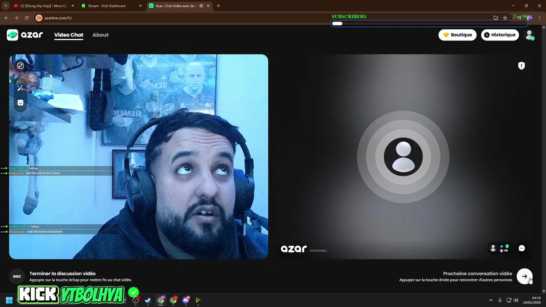This screenshot has height=307, width=546.
Task: Click the Azar logo in the header
Action: coord(25,35)
